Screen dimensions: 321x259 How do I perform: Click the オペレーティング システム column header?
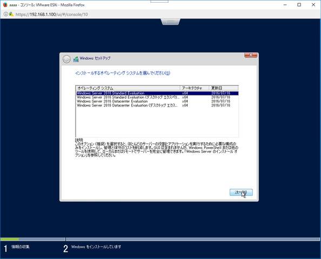click(128, 88)
